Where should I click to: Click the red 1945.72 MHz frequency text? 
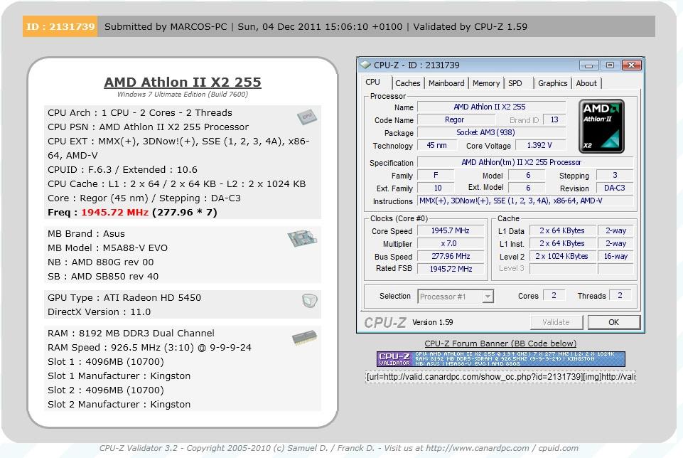[x=115, y=212]
